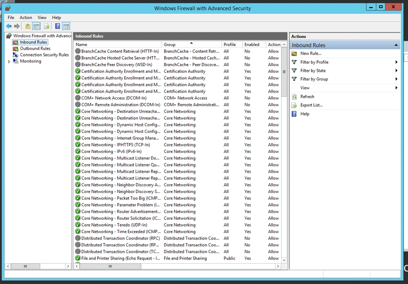Click the Windows Firewall root node icon
The image size is (408, 284).
tap(9, 36)
